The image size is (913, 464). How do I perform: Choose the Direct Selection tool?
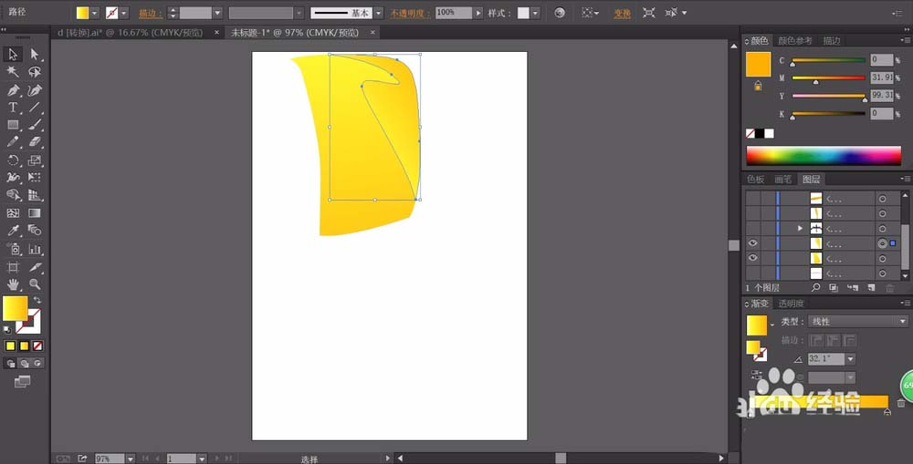click(x=35, y=54)
